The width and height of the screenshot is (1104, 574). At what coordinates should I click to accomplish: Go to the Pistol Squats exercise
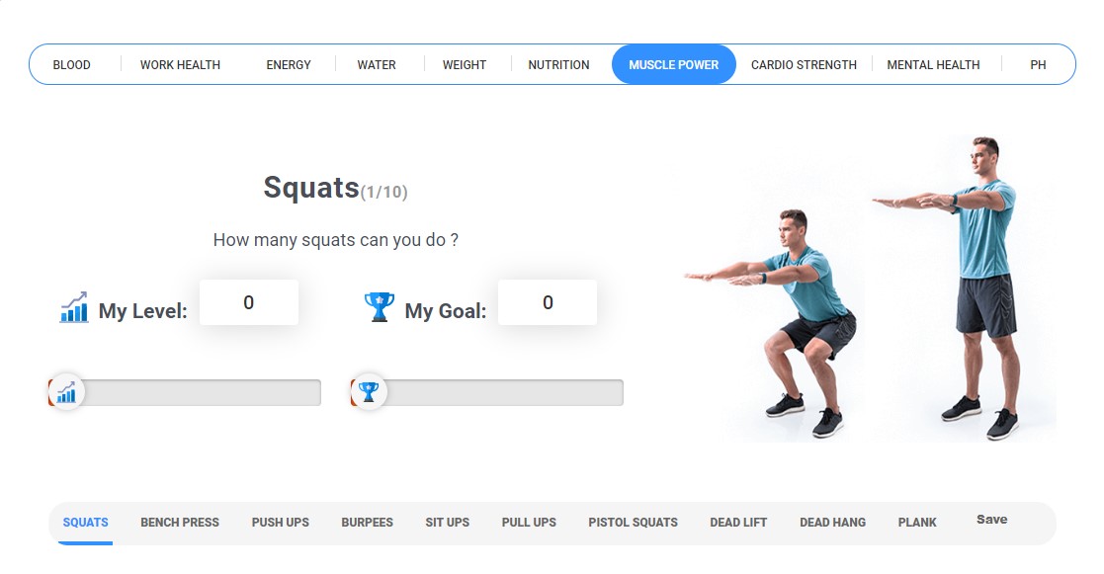(633, 523)
